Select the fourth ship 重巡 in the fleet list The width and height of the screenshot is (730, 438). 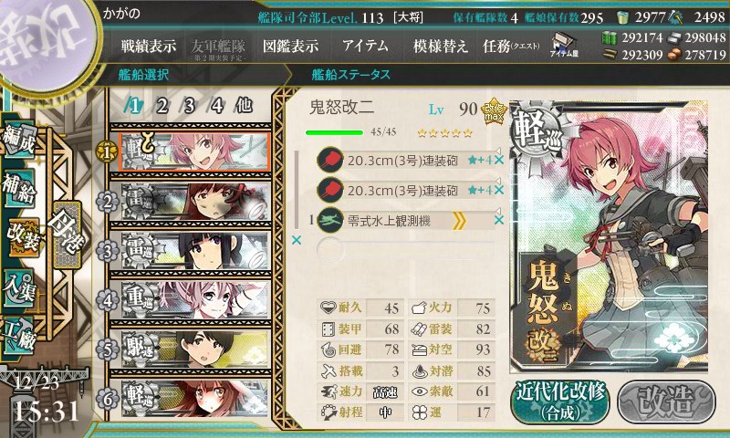[x=190, y=300]
